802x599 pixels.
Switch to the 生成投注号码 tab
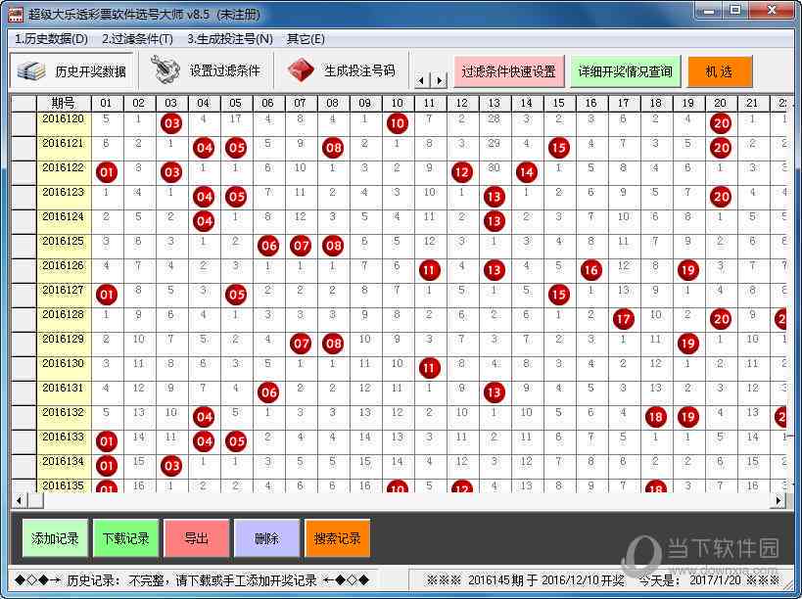pos(341,71)
